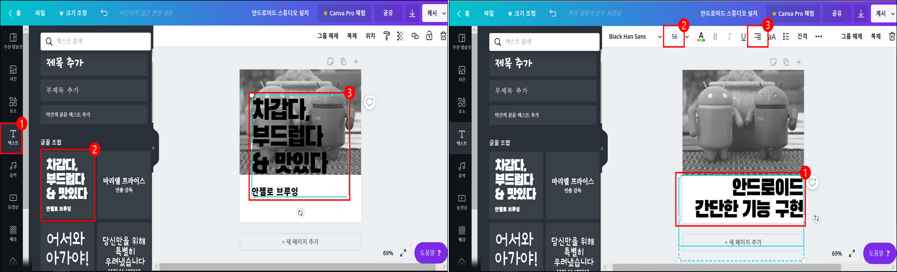Click 공유 (Share) button in left screenshot

pyautogui.click(x=388, y=13)
